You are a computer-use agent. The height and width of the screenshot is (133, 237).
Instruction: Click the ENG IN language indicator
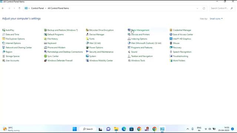[199, 129]
